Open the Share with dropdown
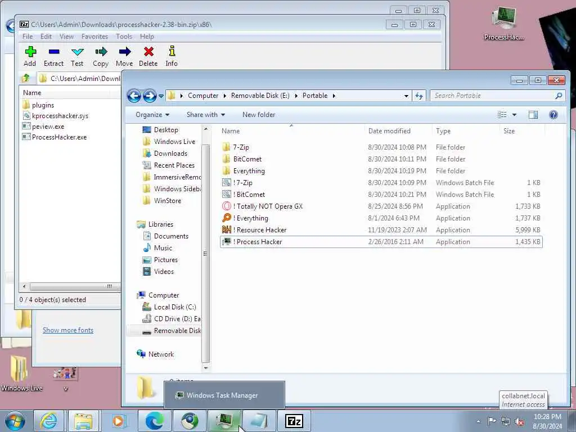Screen dimensions: 576x432 [206, 115]
